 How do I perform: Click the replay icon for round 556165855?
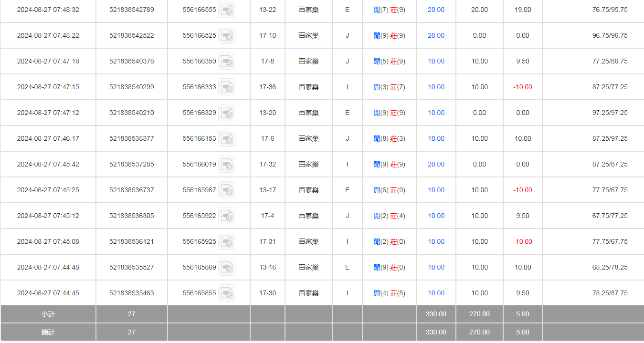227,293
